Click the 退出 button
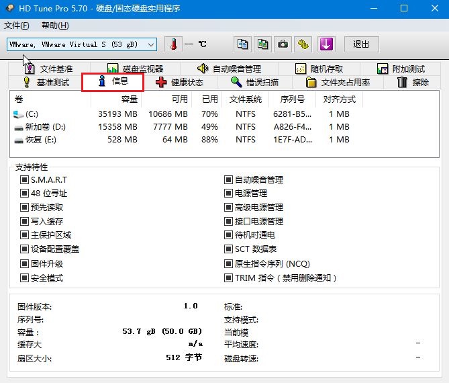The height and width of the screenshot is (383, 449). 361,44
